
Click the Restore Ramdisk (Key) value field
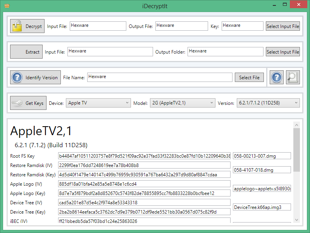pyautogui.click(x=144, y=174)
